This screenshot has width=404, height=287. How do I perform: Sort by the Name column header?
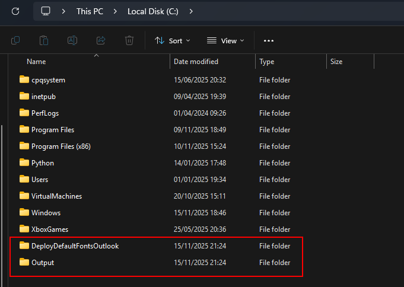pyautogui.click(x=36, y=62)
